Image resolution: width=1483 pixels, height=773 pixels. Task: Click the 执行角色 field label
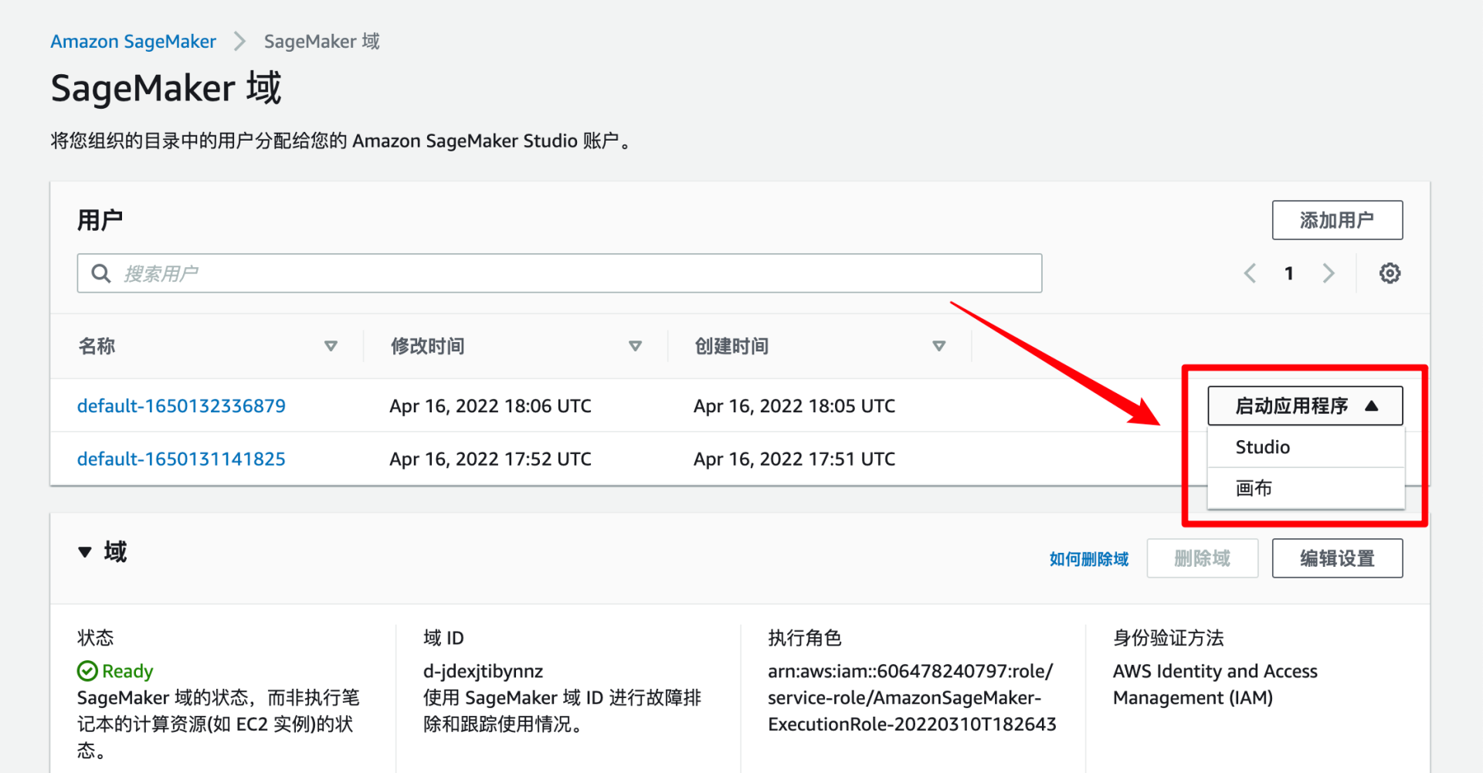(x=805, y=638)
